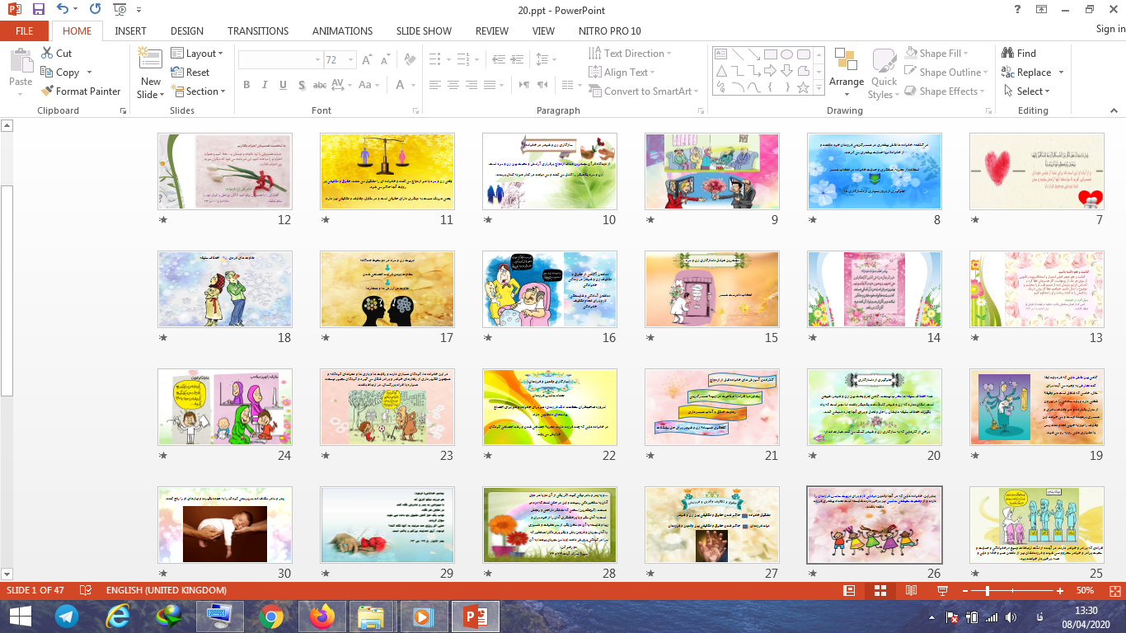
Task: Expand the Shape Fill dropdown
Action: pos(965,54)
